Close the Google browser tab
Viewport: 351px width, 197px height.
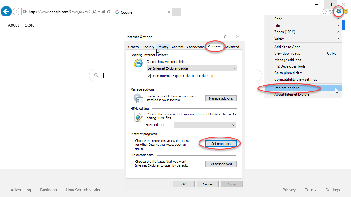coord(169,12)
